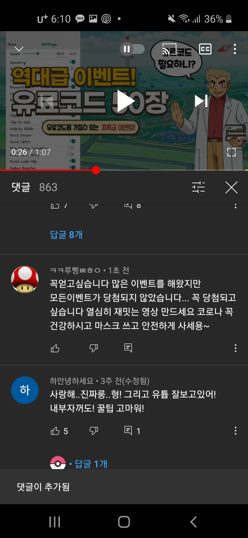
Task: Tap the Cast to device icon
Action: point(169,49)
